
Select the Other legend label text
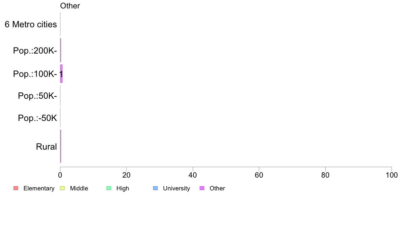217,188
